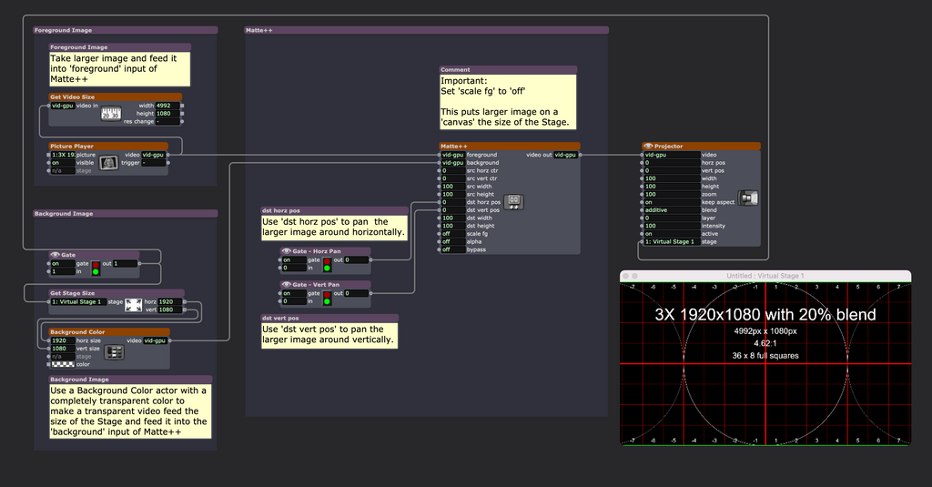Image resolution: width=932 pixels, height=487 pixels.
Task: Click the Gate - Vert Pan traffic light icon
Action: tap(328, 297)
